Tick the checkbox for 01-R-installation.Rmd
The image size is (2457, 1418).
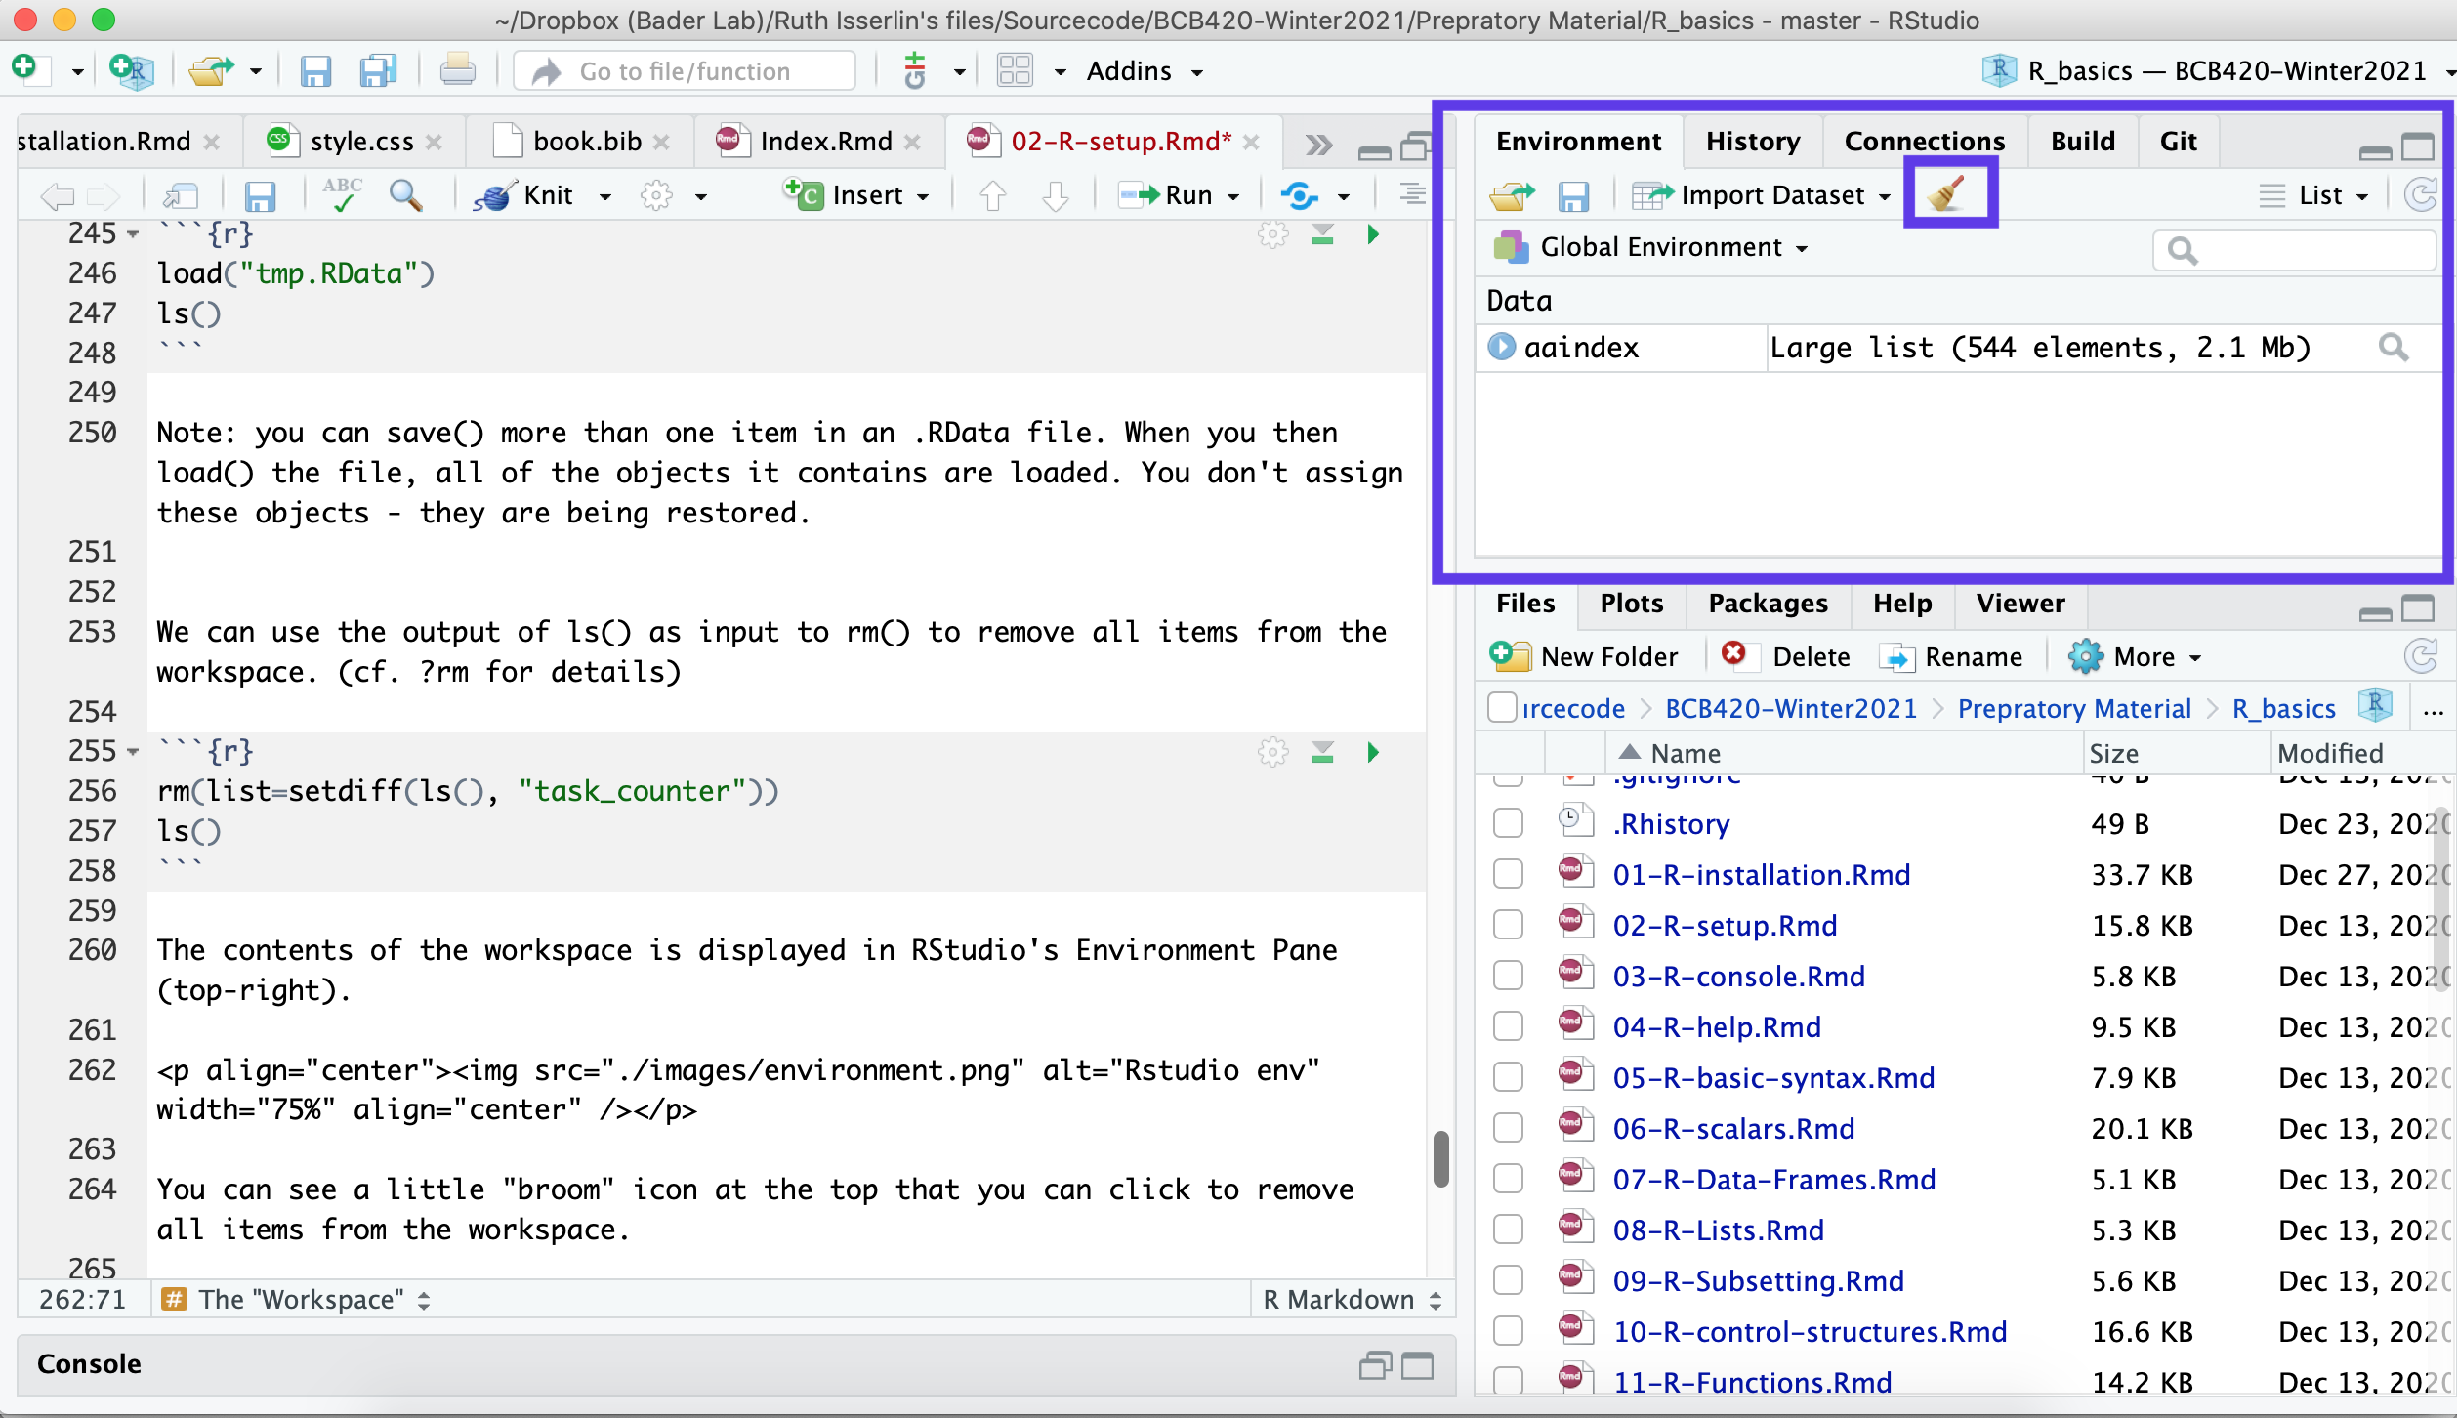tap(1508, 874)
